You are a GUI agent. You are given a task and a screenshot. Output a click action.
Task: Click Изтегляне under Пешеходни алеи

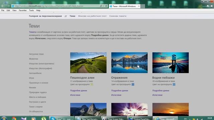coord(75,95)
